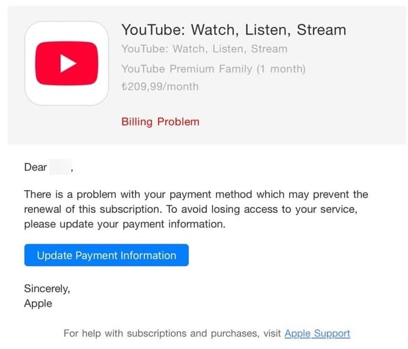Click the Update Payment Information button
Viewport: 408px width, 349px height.
(106, 255)
